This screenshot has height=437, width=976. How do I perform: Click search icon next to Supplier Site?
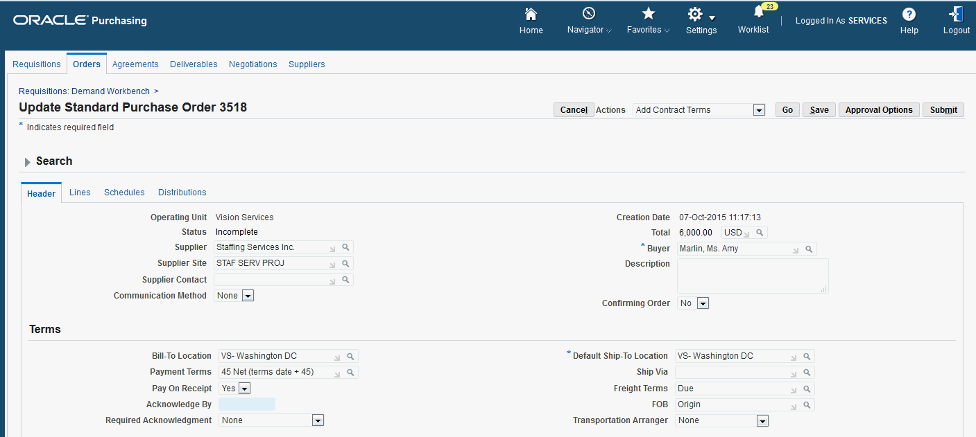[x=345, y=264]
